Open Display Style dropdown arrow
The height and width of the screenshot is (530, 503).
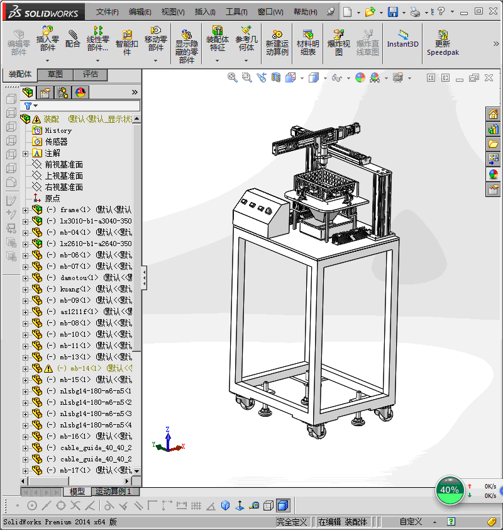point(326,79)
